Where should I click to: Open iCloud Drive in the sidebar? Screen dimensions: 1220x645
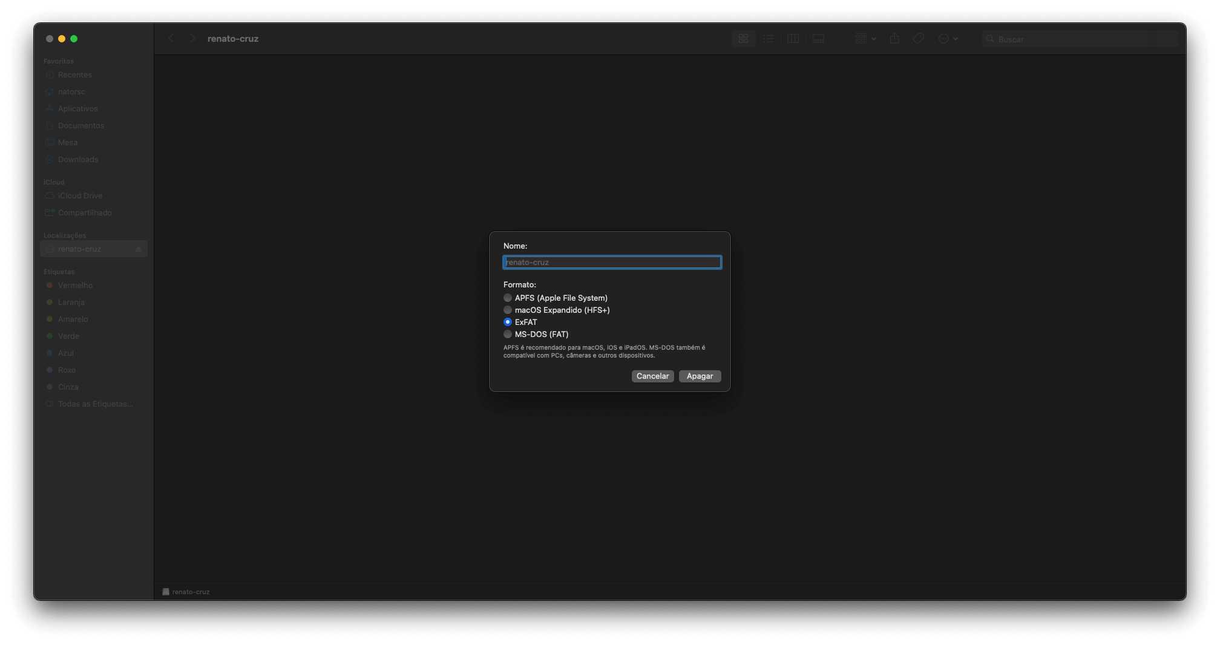(x=94, y=196)
